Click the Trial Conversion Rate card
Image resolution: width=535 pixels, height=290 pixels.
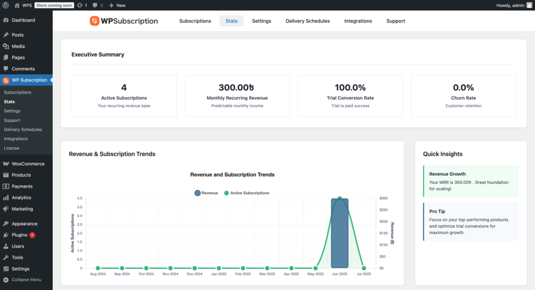tap(351, 96)
